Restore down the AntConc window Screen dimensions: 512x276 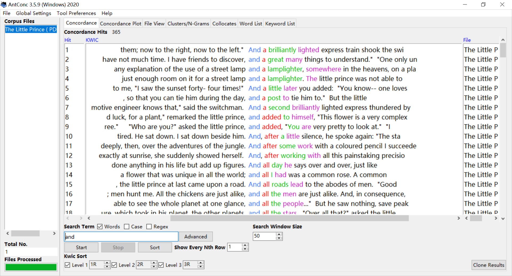[x=483, y=5]
